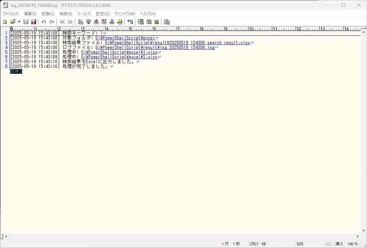Click the Open file folder icon
Image resolution: width=367 pixels, height=248 pixels.
13,22
